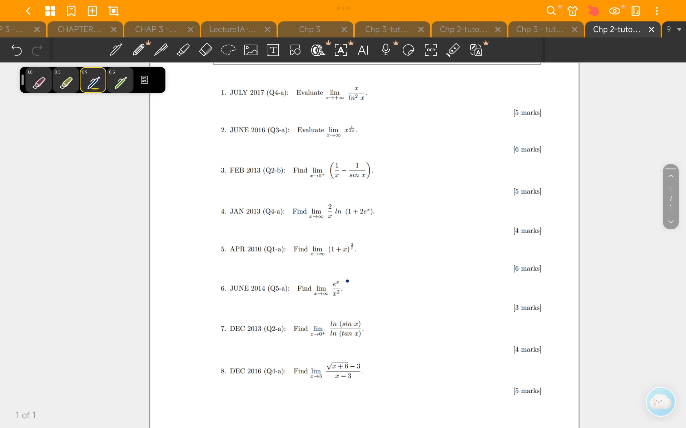This screenshot has height=428, width=686.
Task: Switch to the Chp 3 tab
Action: 309,29
